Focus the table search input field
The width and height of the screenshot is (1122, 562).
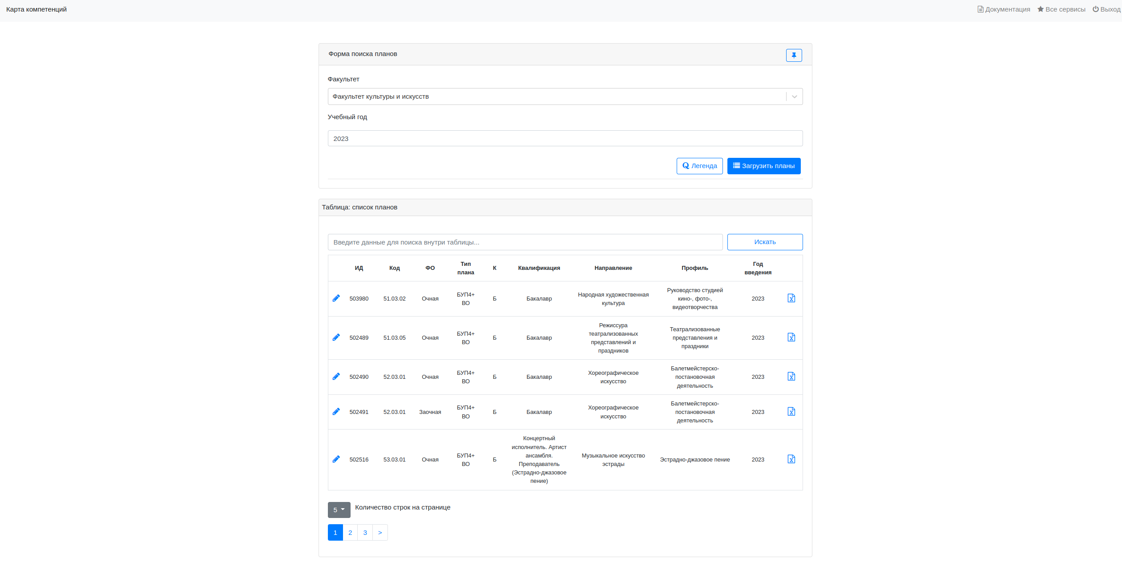(x=525, y=242)
